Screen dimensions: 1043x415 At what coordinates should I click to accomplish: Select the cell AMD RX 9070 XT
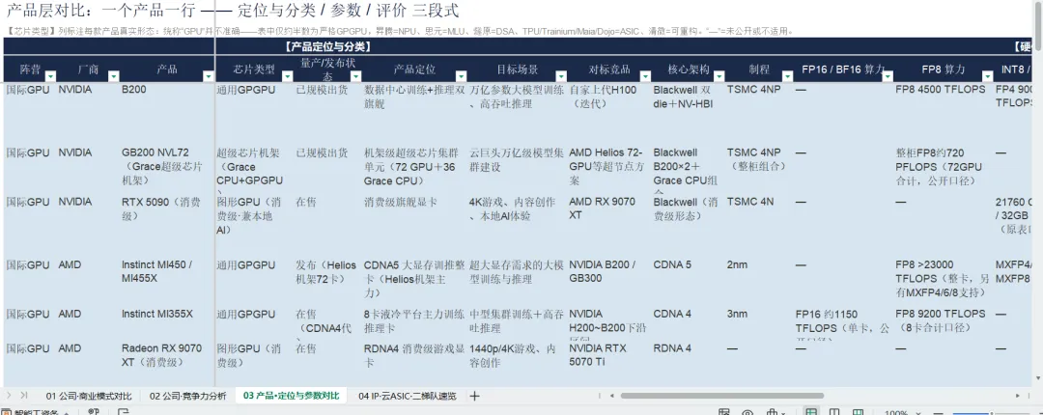(602, 208)
